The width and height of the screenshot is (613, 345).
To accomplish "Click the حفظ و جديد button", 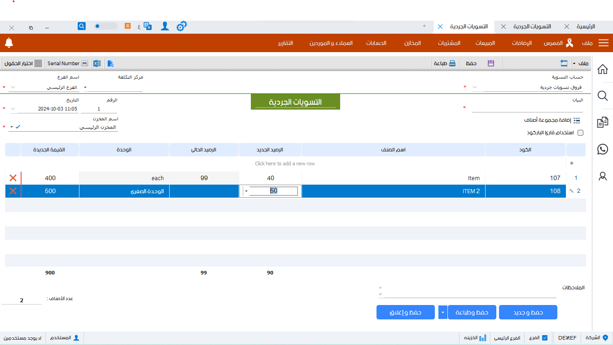I will (x=528, y=312).
